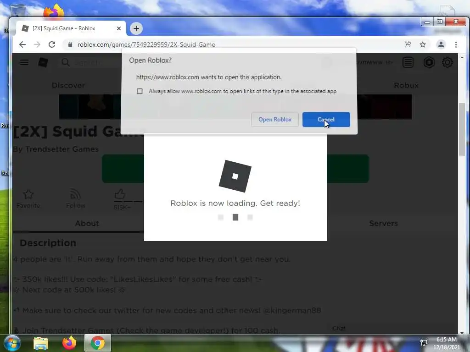Check the Always allow www.roblox.com checkbox

point(140,91)
